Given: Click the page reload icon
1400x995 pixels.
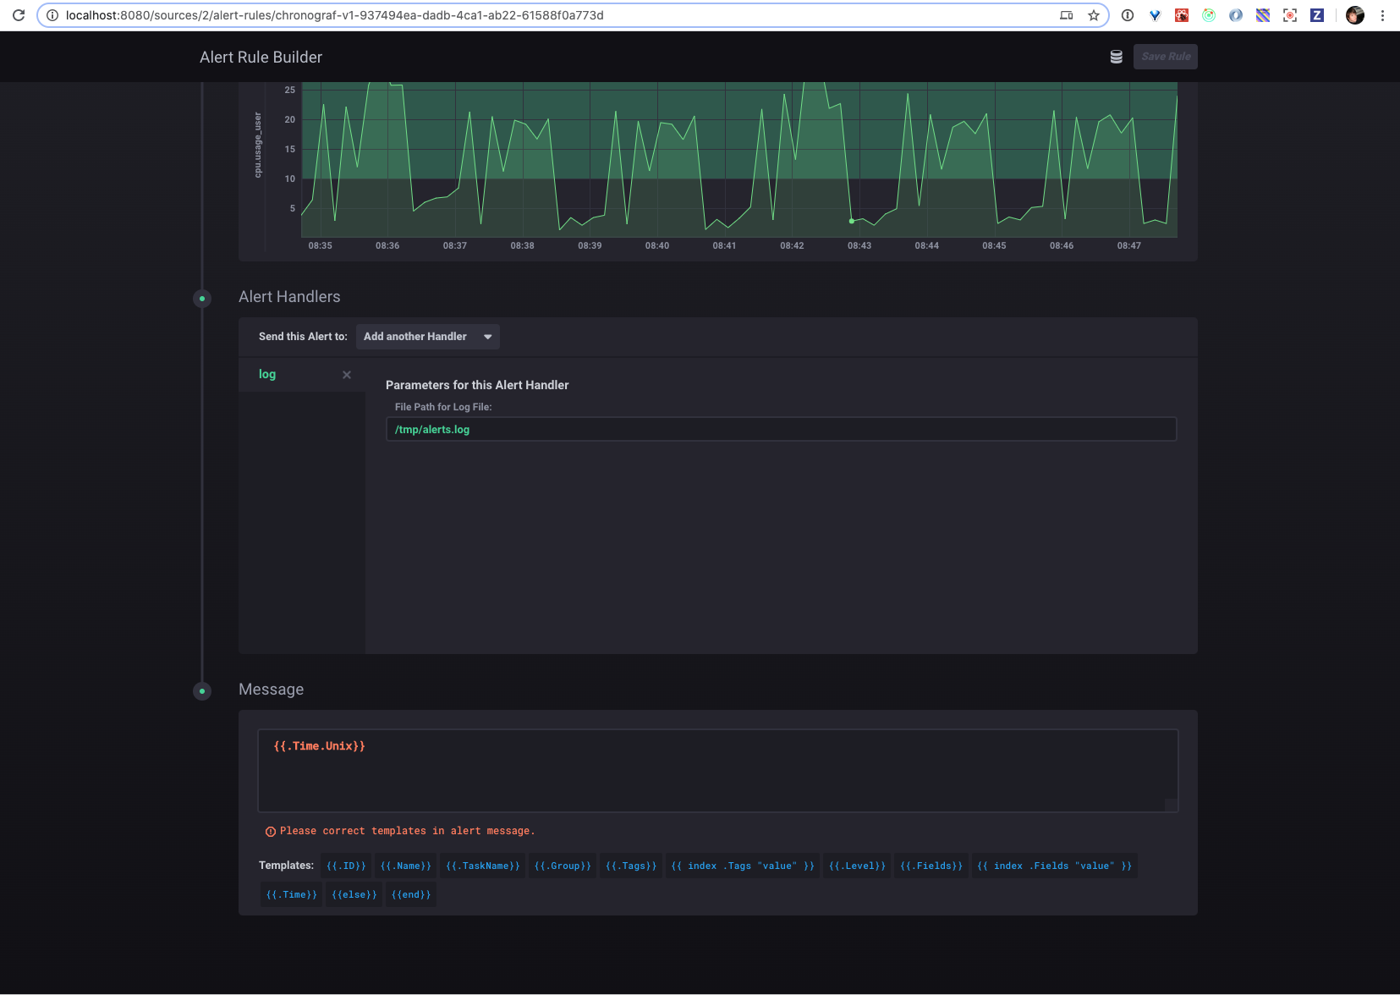Looking at the screenshot, I should click(x=19, y=14).
